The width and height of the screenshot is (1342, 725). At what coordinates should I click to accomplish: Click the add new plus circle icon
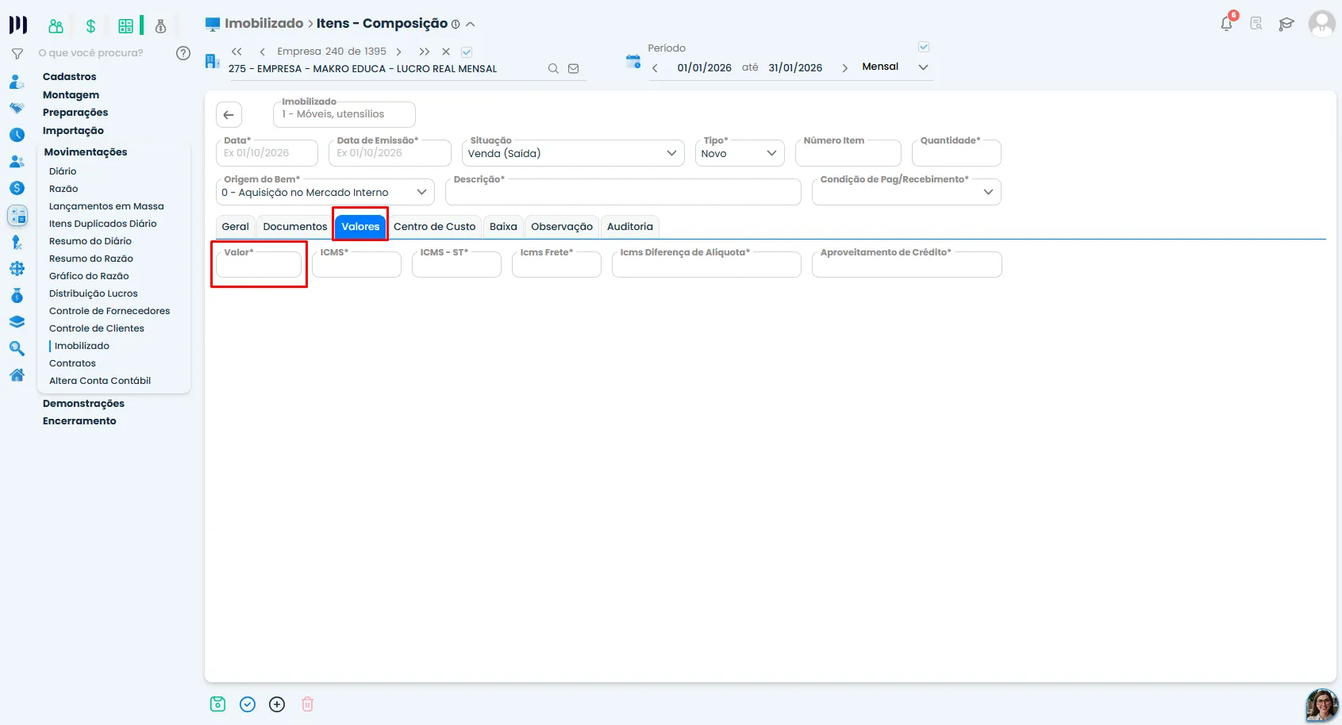click(277, 704)
